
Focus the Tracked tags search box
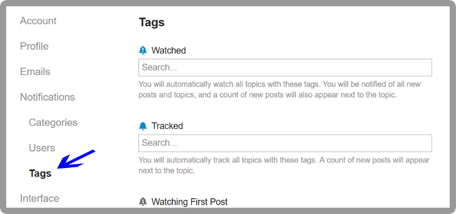click(x=285, y=143)
